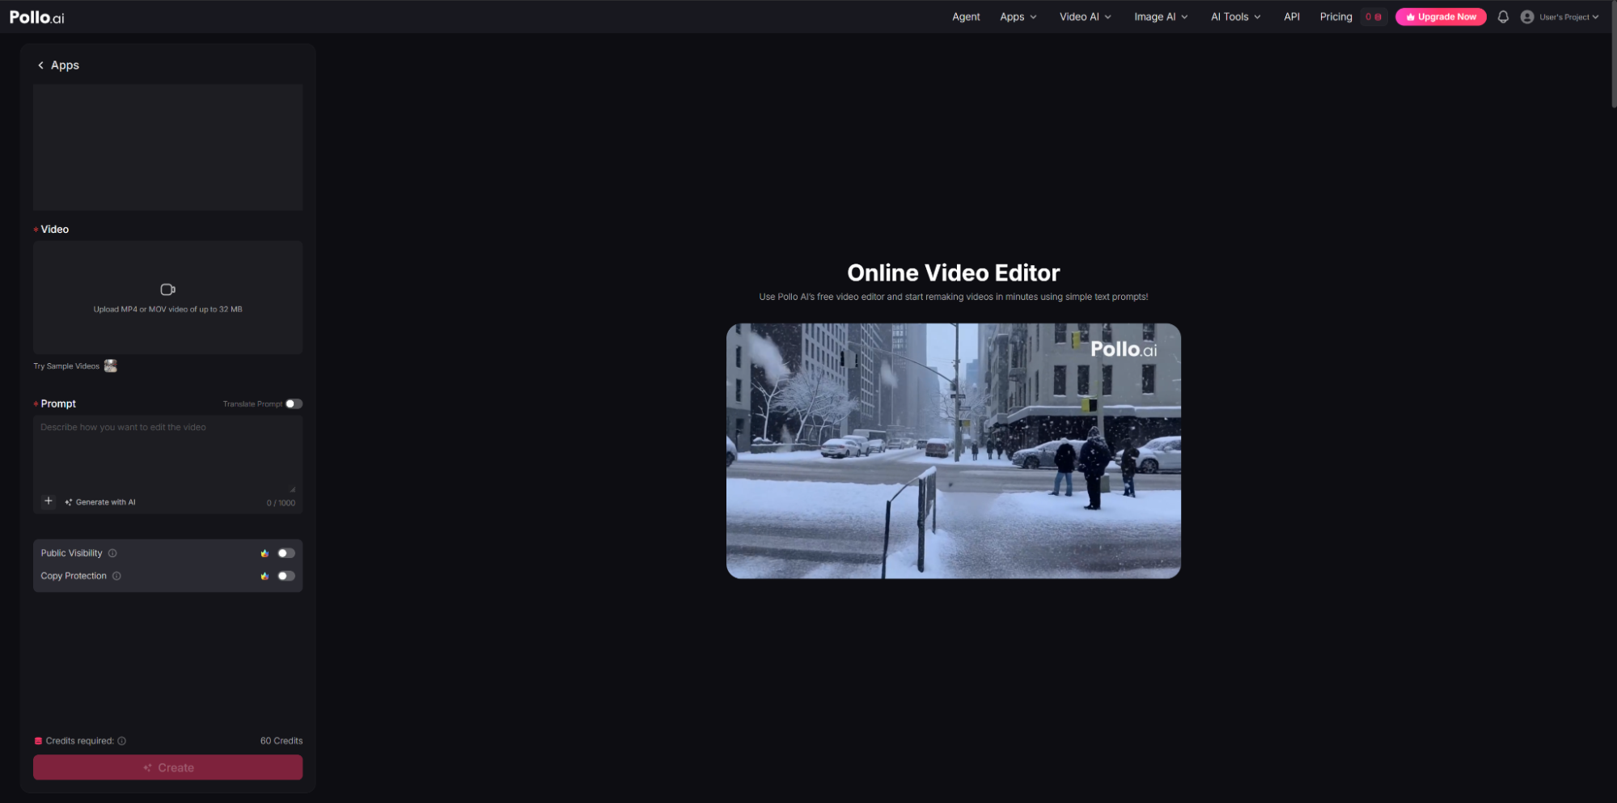Click the Try Sample Videos link
This screenshot has height=803, width=1617.
point(66,366)
